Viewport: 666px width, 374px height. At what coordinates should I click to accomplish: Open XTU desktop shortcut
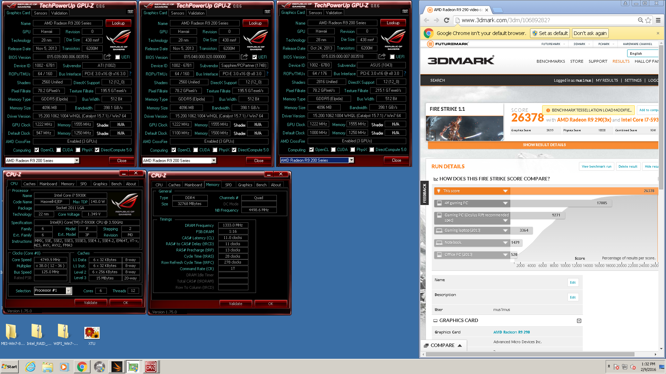coord(92,336)
